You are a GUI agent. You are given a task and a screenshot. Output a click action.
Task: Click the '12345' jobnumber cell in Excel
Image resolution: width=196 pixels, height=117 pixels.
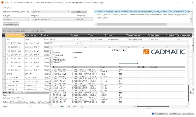coord(74,58)
